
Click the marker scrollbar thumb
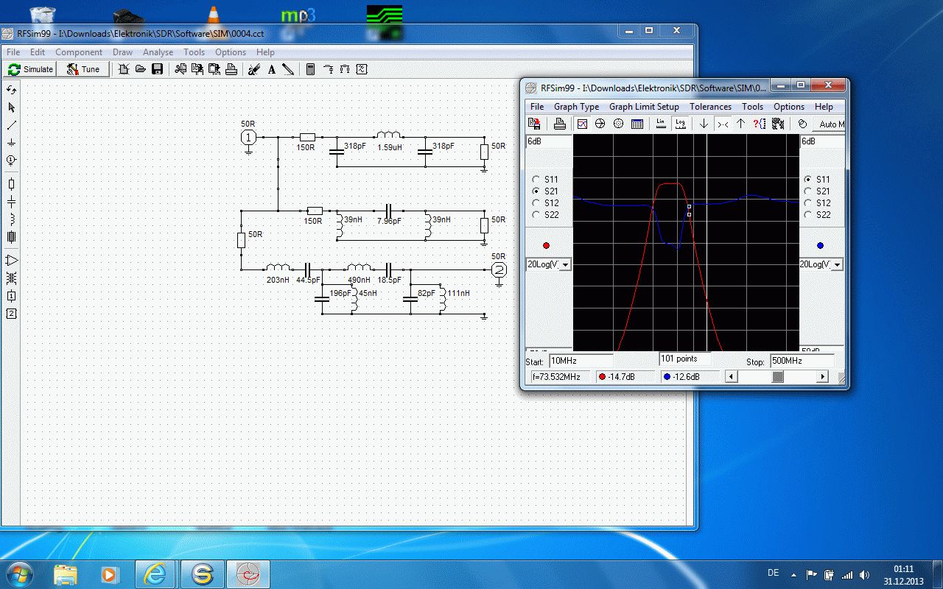[778, 377]
